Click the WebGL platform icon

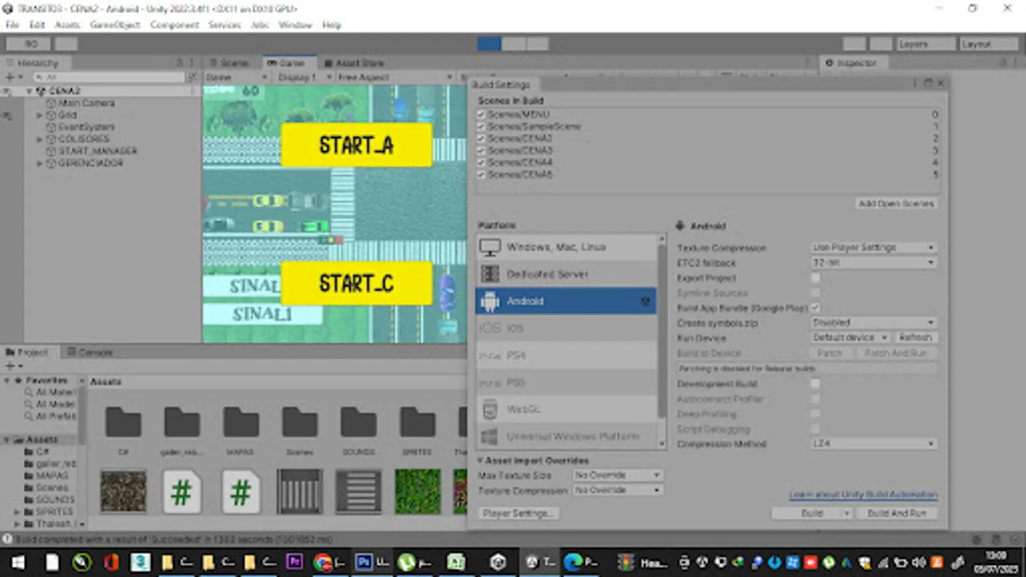[490, 409]
